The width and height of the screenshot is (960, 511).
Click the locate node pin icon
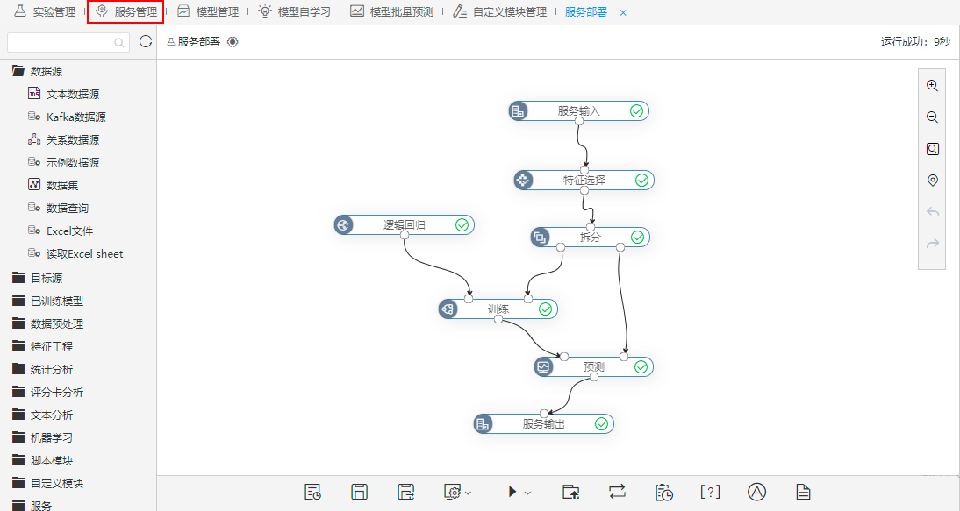click(x=933, y=181)
